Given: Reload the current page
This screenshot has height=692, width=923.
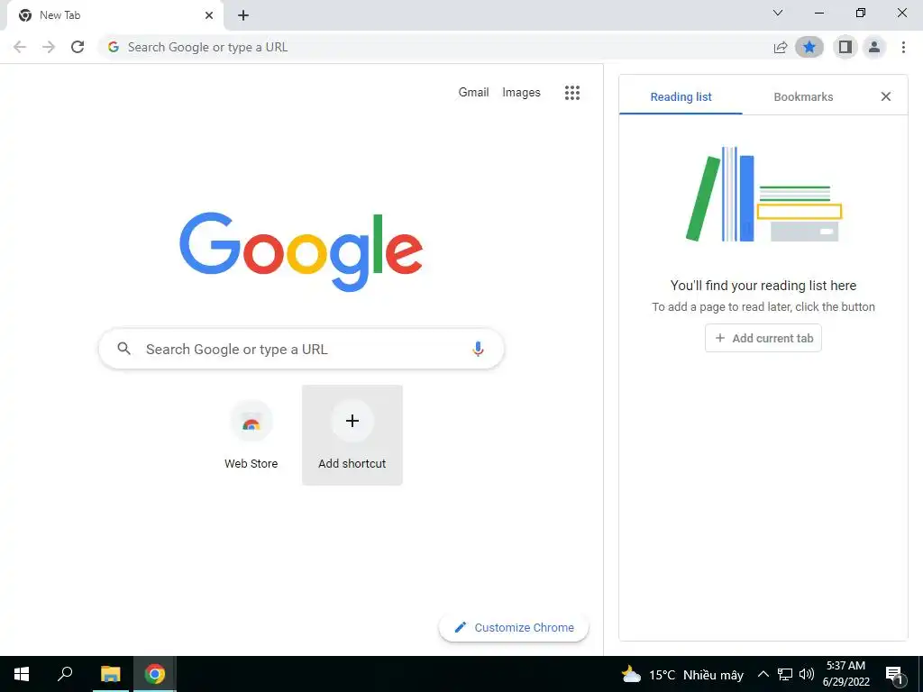Looking at the screenshot, I should [78, 47].
